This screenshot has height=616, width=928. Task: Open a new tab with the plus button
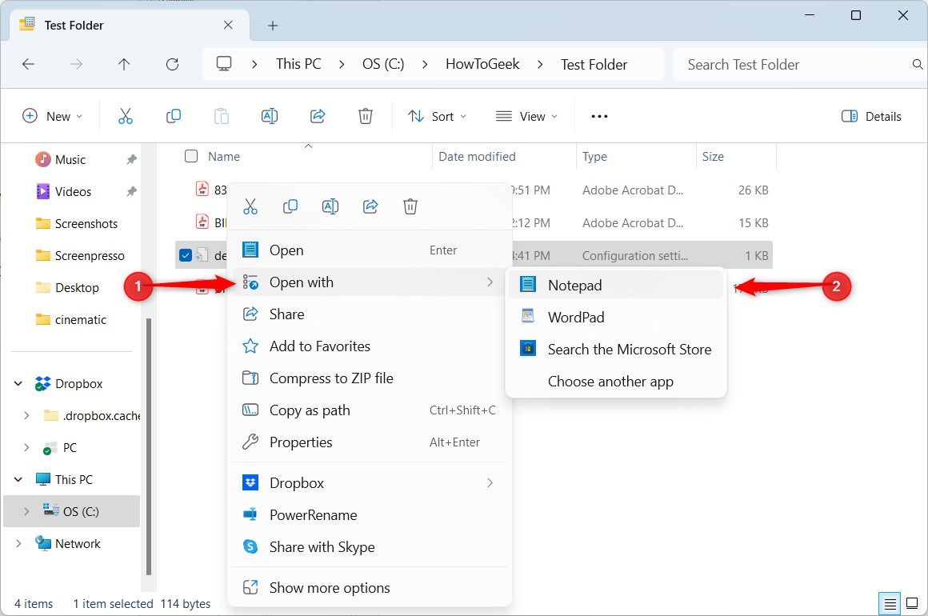pos(273,26)
